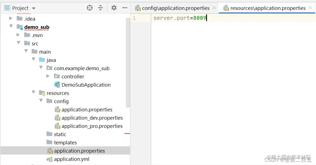Click the DemoSubApplication Spring class icon
This screenshot has width=316, height=165.
pyautogui.click(x=57, y=85)
